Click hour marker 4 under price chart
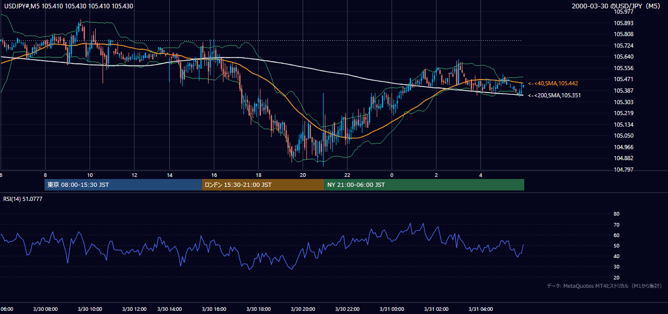This screenshot has width=668, height=314. (481, 175)
